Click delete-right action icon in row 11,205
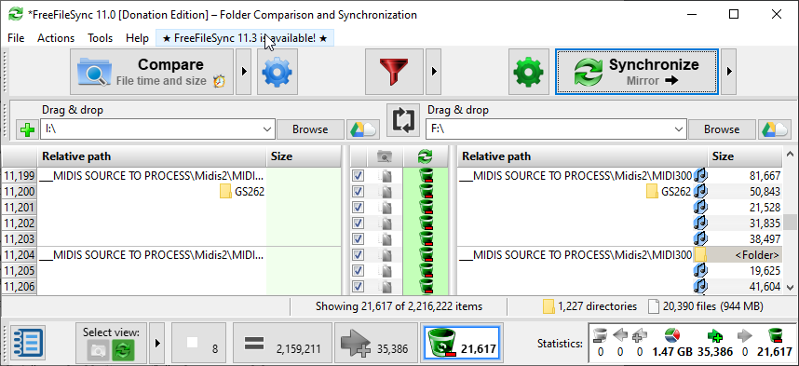The height and width of the screenshot is (366, 799). point(426,271)
